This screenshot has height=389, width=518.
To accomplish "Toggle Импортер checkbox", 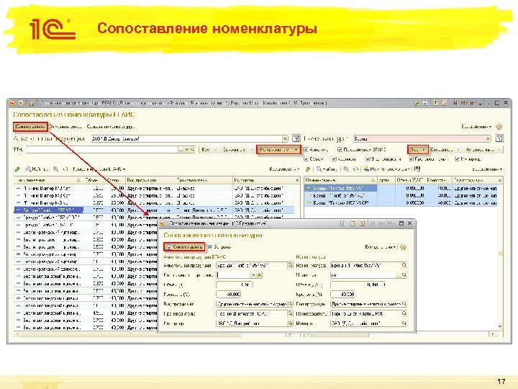I will point(458,159).
